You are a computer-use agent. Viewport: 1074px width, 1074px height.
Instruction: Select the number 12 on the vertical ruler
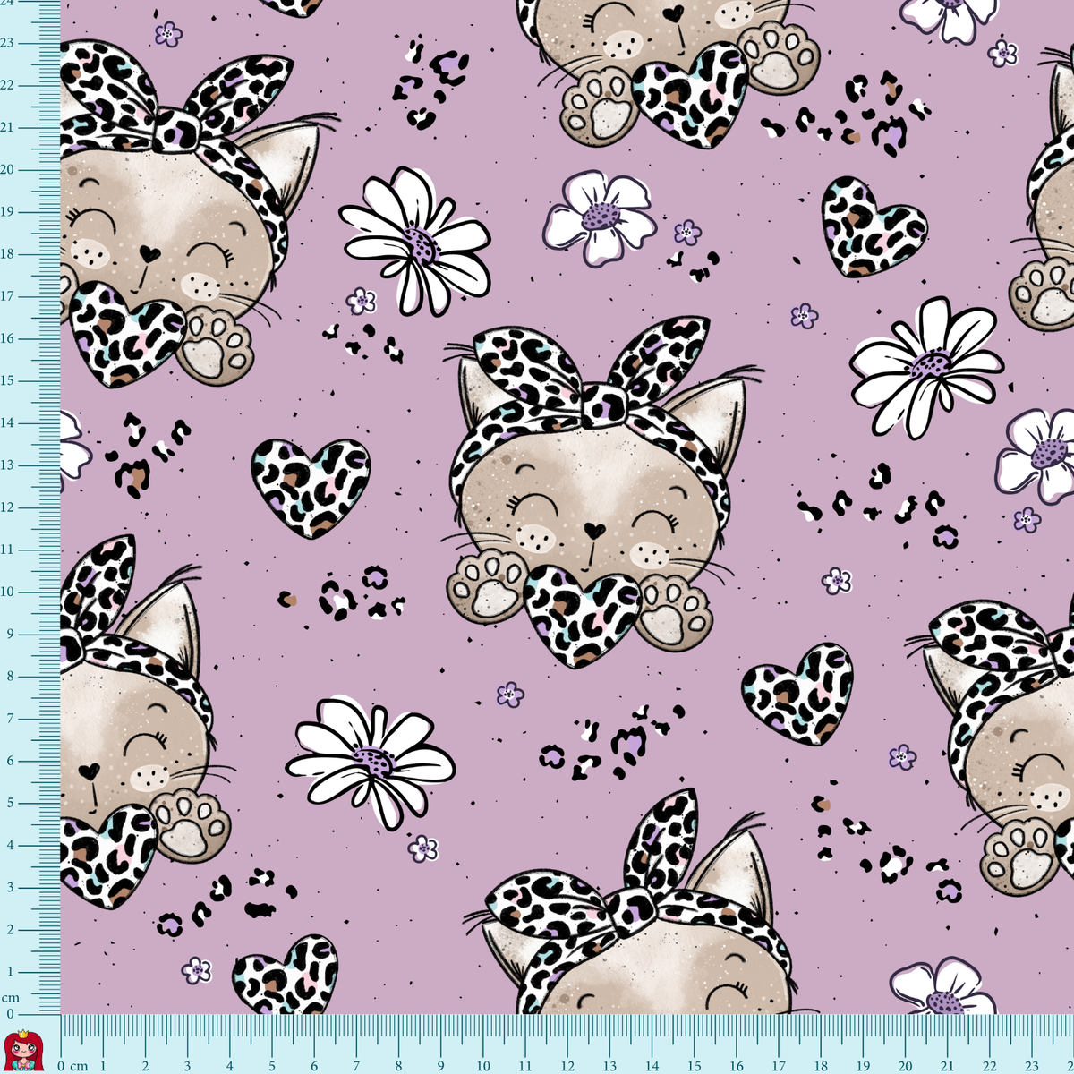(7, 507)
